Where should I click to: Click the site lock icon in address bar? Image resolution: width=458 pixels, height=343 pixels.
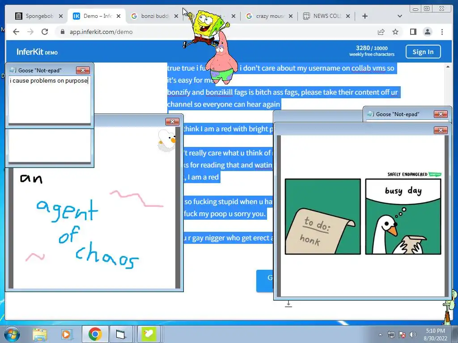62,32
